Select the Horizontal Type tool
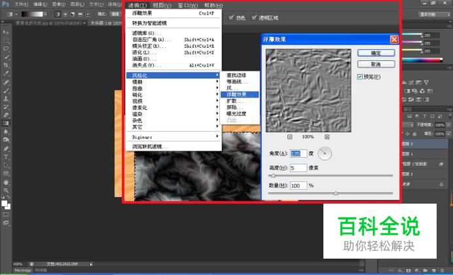Viewport: 453px width, 275px height. pyautogui.click(x=6, y=157)
